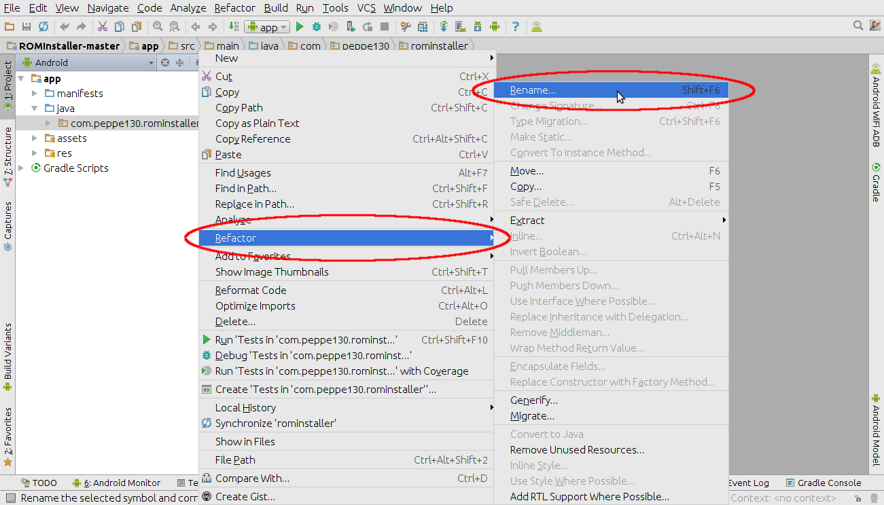
Task: Open the Local History submenu
Action: 346,408
